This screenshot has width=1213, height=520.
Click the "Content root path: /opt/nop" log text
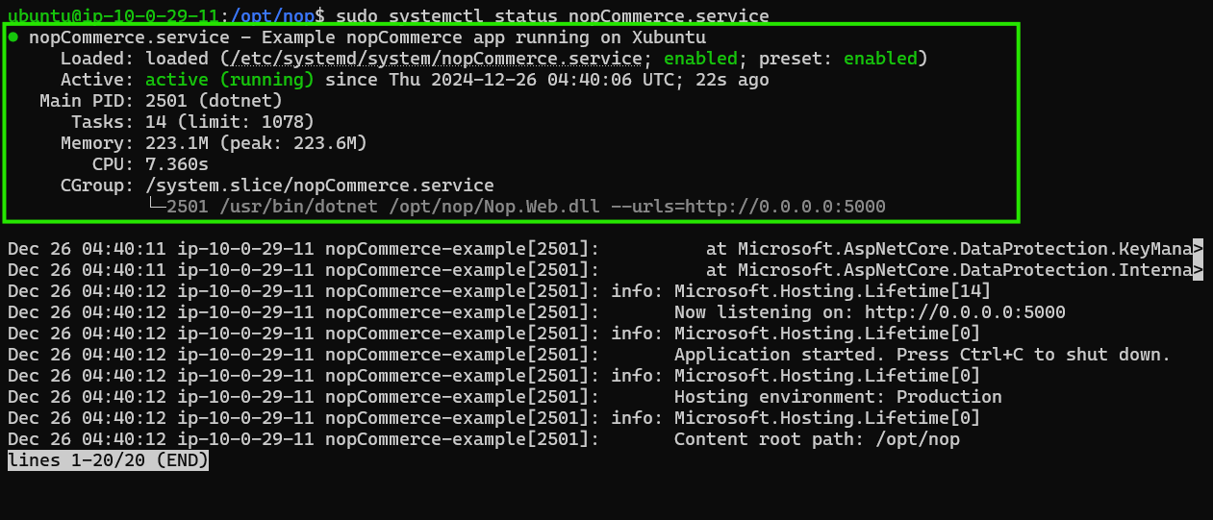click(817, 439)
